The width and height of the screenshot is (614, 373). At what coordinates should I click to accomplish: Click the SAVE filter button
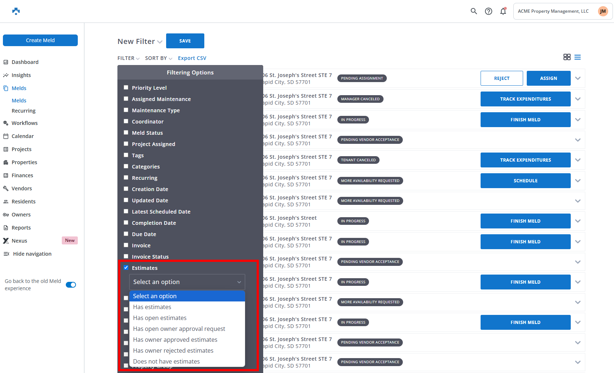(x=185, y=41)
